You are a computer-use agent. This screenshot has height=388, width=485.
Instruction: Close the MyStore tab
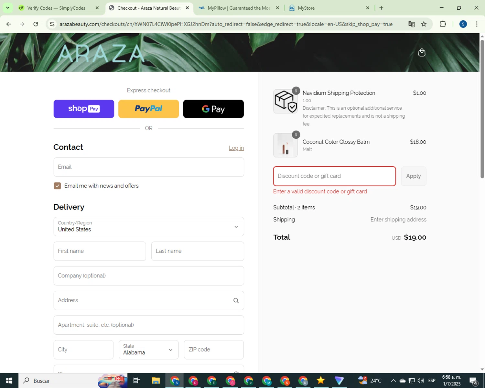[368, 8]
